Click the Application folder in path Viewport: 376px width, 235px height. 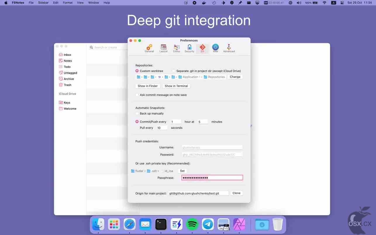[x=189, y=77]
